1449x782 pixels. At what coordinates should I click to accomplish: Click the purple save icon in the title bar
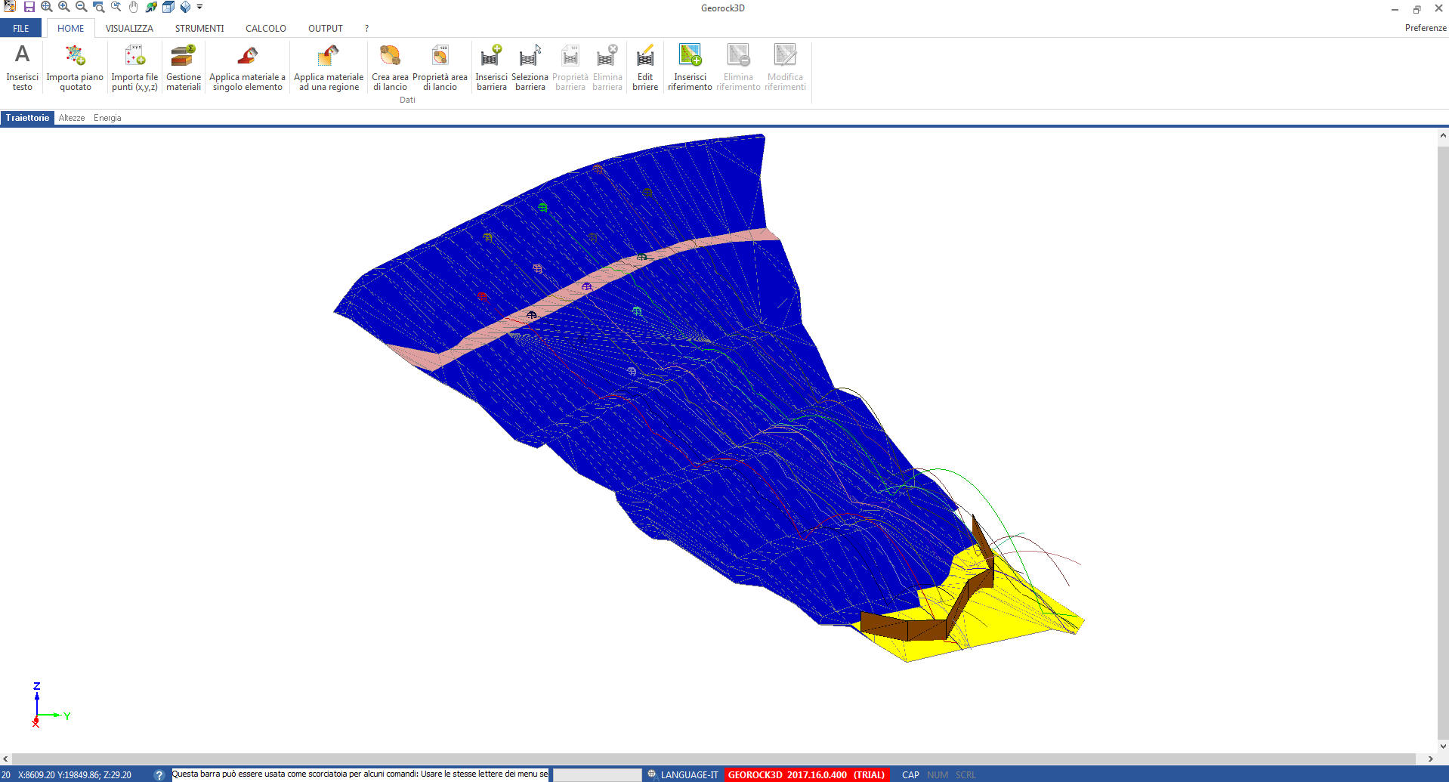[x=29, y=8]
